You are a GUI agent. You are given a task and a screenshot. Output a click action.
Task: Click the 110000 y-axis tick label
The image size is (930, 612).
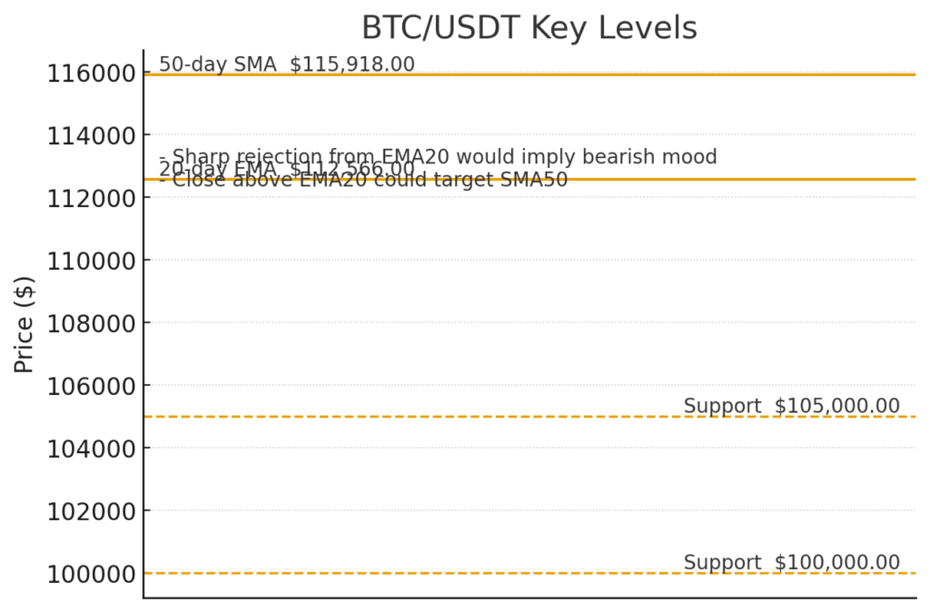(x=92, y=261)
